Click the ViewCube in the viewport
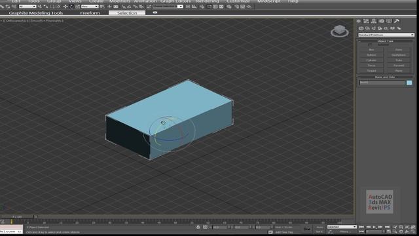The width and height of the screenshot is (419, 236). click(x=340, y=31)
